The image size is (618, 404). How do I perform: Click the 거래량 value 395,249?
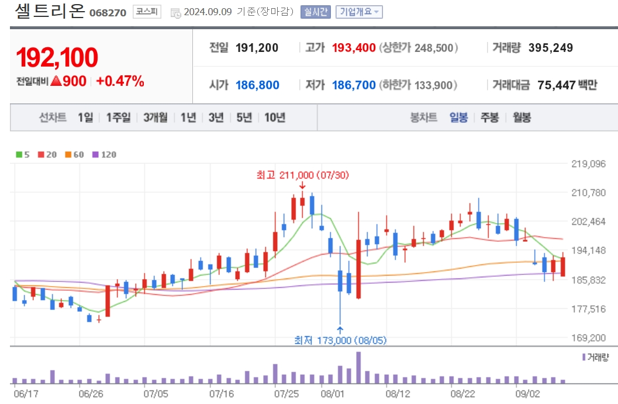[551, 48]
